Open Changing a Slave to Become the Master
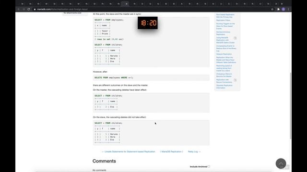 (224, 75)
